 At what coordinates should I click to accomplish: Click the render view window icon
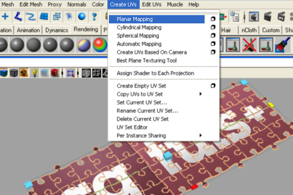[254, 17]
